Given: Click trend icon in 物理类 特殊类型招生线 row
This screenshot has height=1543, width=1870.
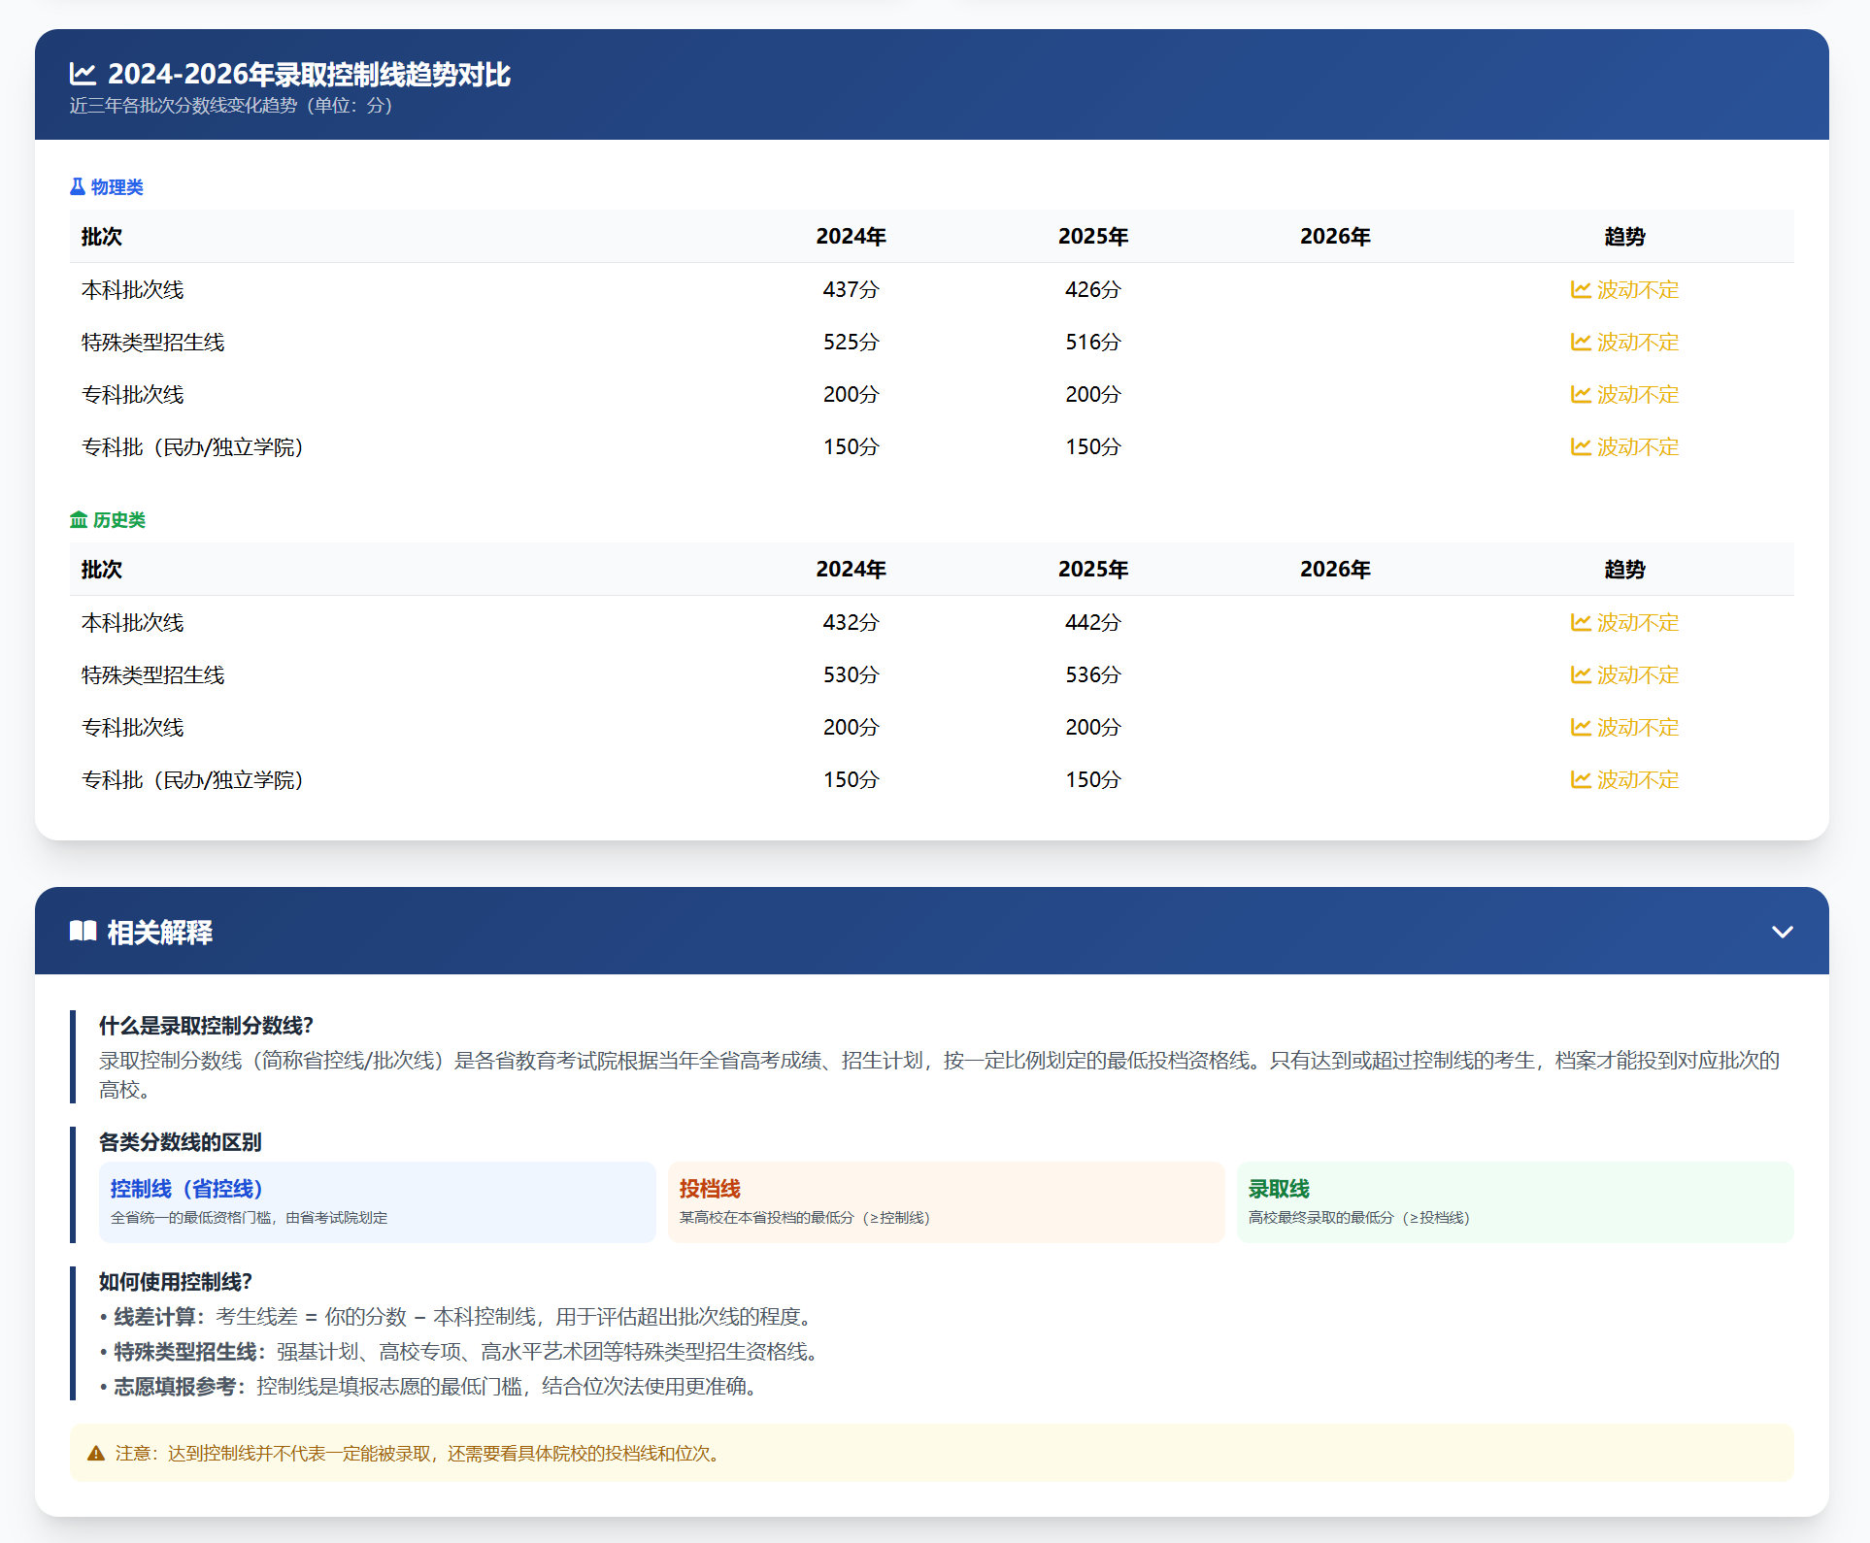Looking at the screenshot, I should (1581, 342).
